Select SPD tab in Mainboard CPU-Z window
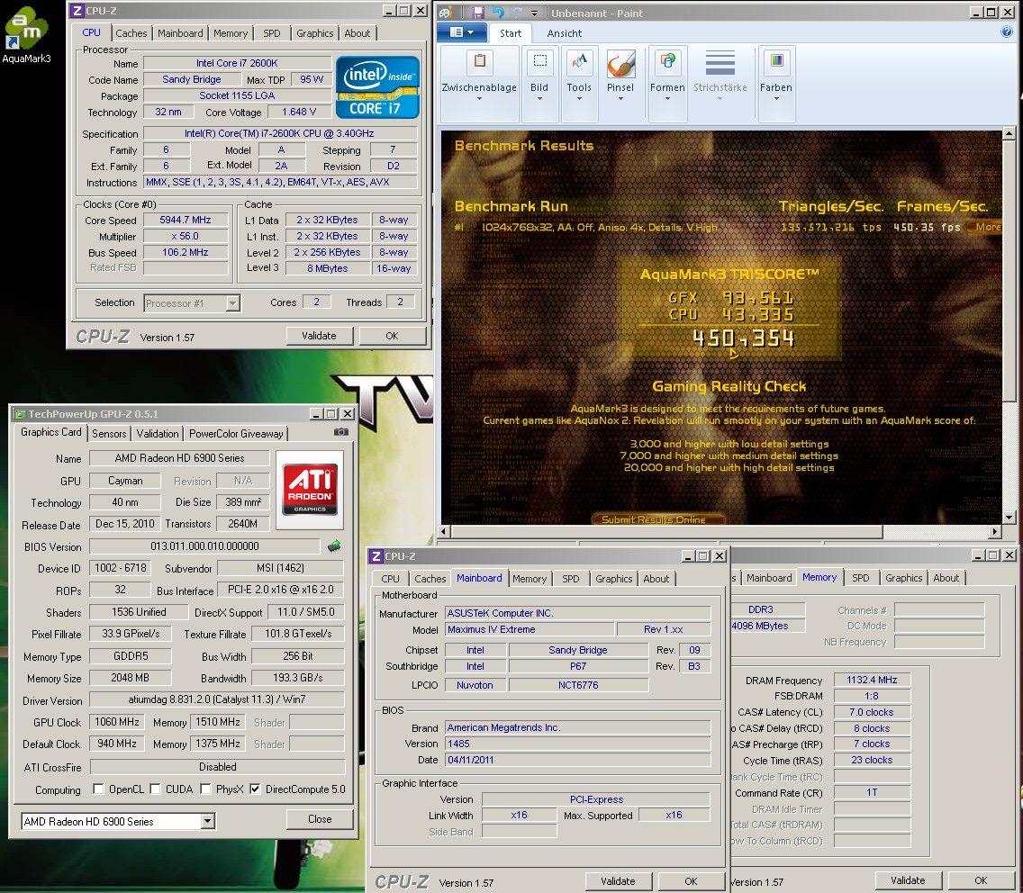 click(x=571, y=578)
